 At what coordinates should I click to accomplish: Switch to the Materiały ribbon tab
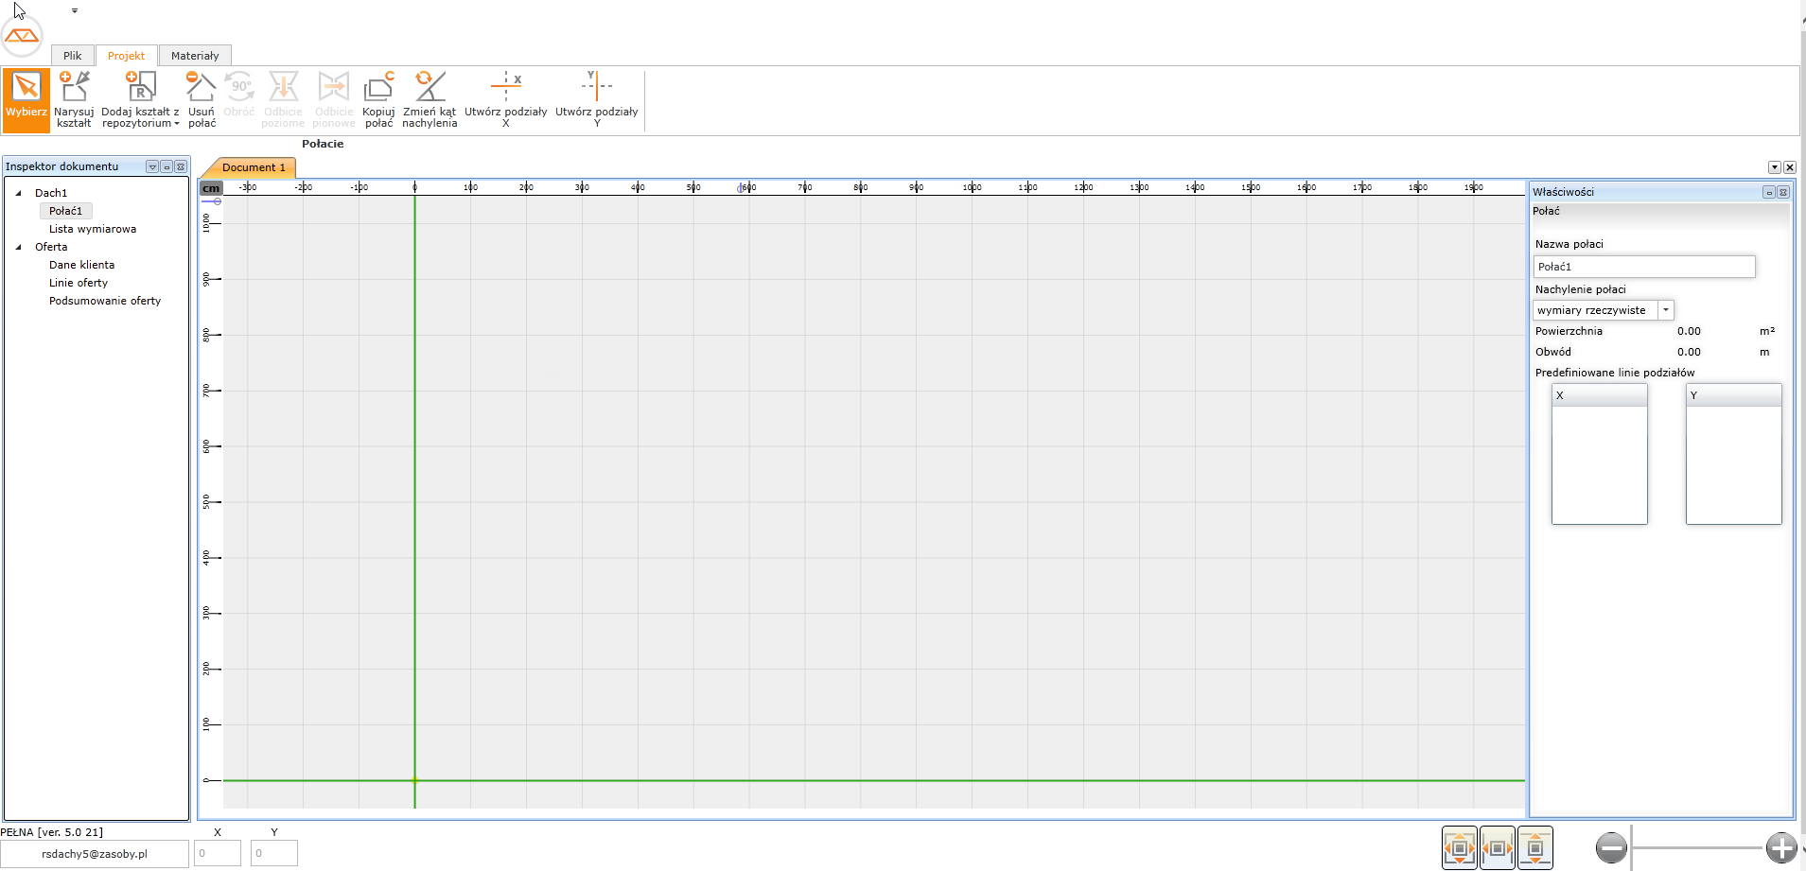click(195, 56)
